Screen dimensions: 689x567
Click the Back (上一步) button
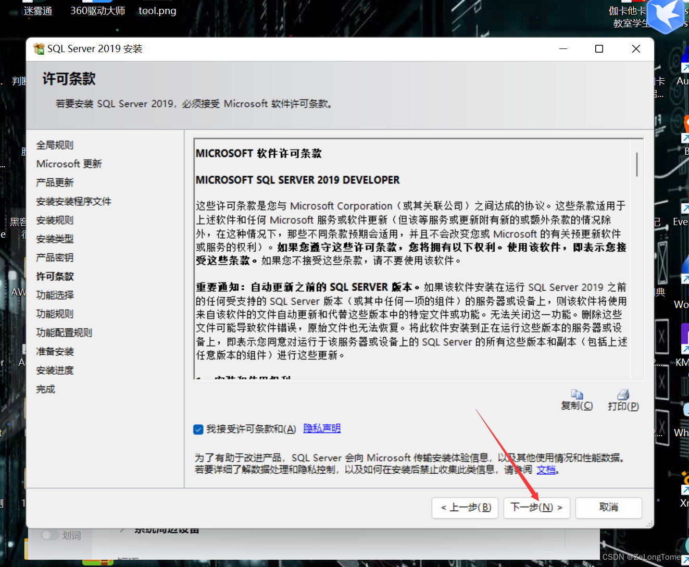coord(465,508)
